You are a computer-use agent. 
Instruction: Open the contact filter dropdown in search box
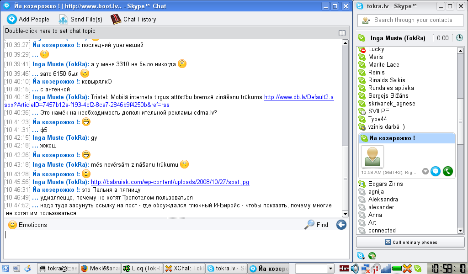pos(366,20)
